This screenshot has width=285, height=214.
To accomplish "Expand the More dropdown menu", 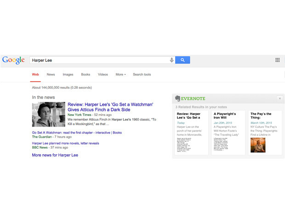I will pyautogui.click(x=121, y=75).
